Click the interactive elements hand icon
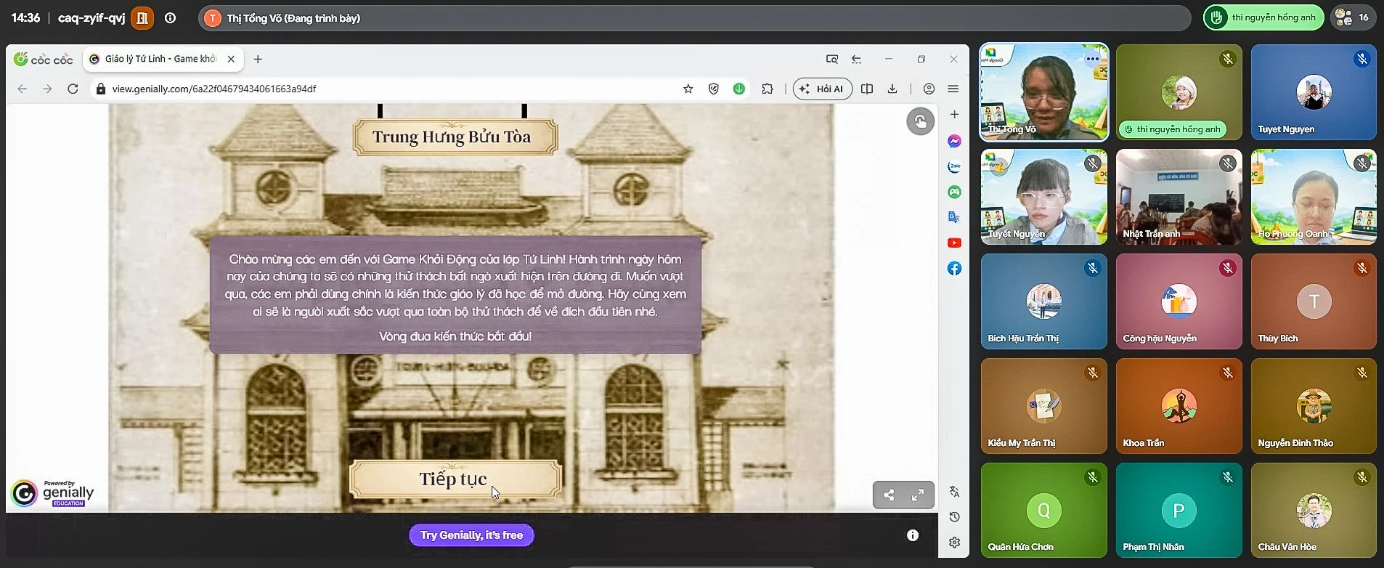 920,121
